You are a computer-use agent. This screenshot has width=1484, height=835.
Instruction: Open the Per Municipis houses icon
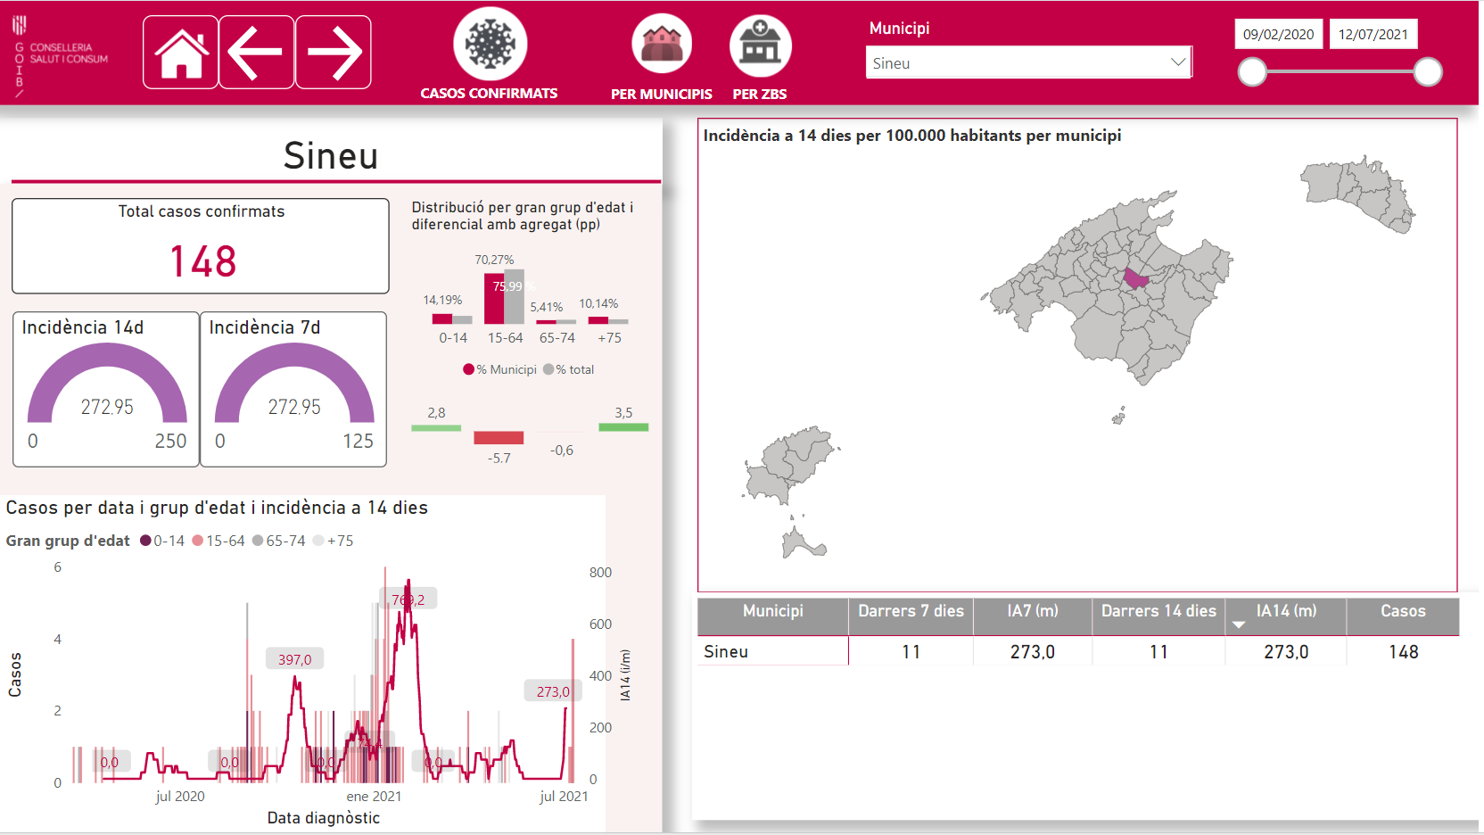pos(662,45)
